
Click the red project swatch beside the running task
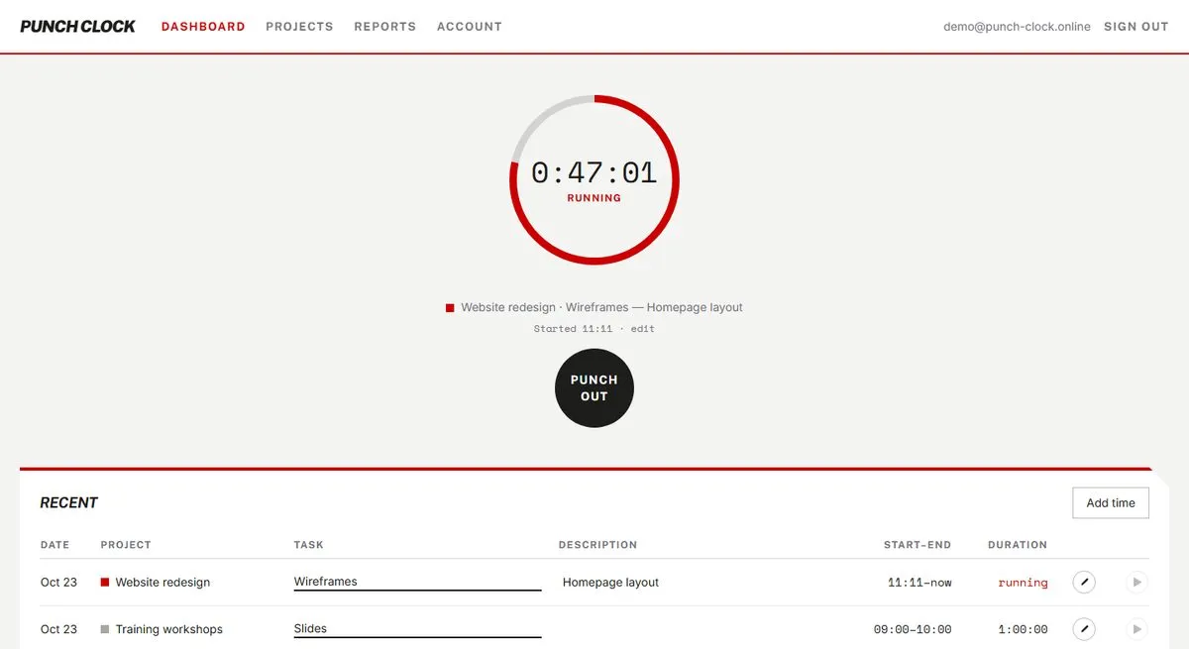(450, 308)
